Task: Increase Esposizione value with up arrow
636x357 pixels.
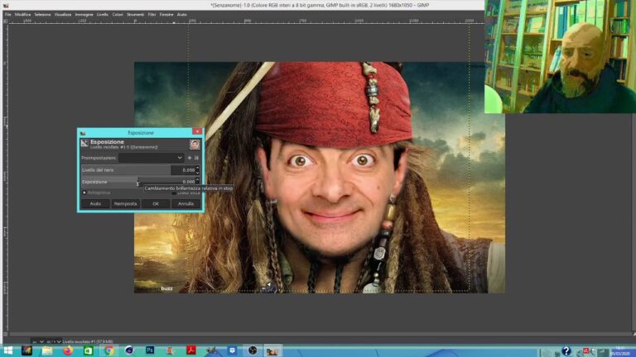Action: [x=198, y=179]
